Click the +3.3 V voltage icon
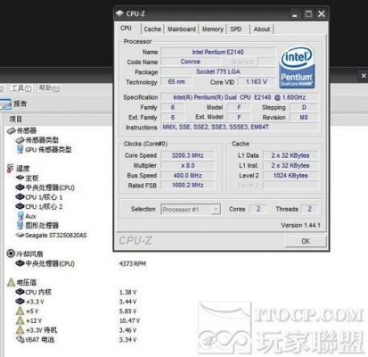 coord(20,302)
